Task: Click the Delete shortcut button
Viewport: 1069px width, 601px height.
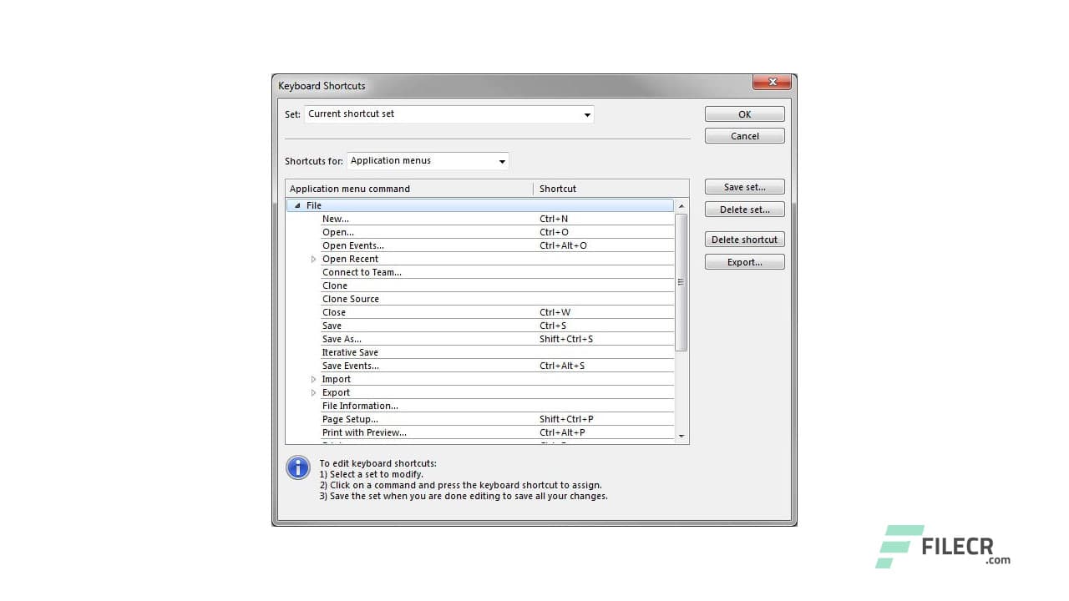Action: 743,240
